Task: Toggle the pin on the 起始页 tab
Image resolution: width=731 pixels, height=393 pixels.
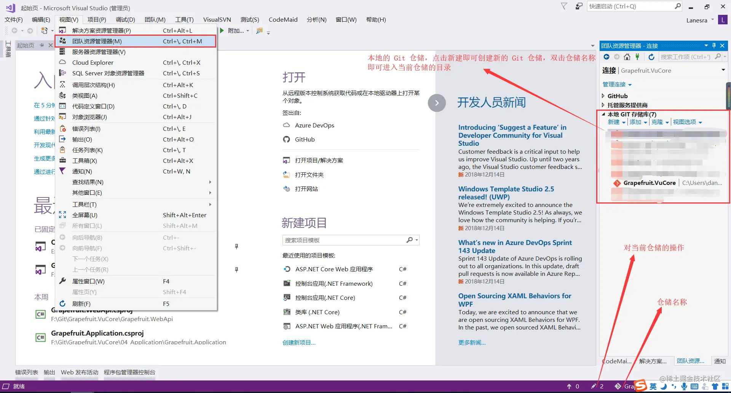Action: point(42,45)
